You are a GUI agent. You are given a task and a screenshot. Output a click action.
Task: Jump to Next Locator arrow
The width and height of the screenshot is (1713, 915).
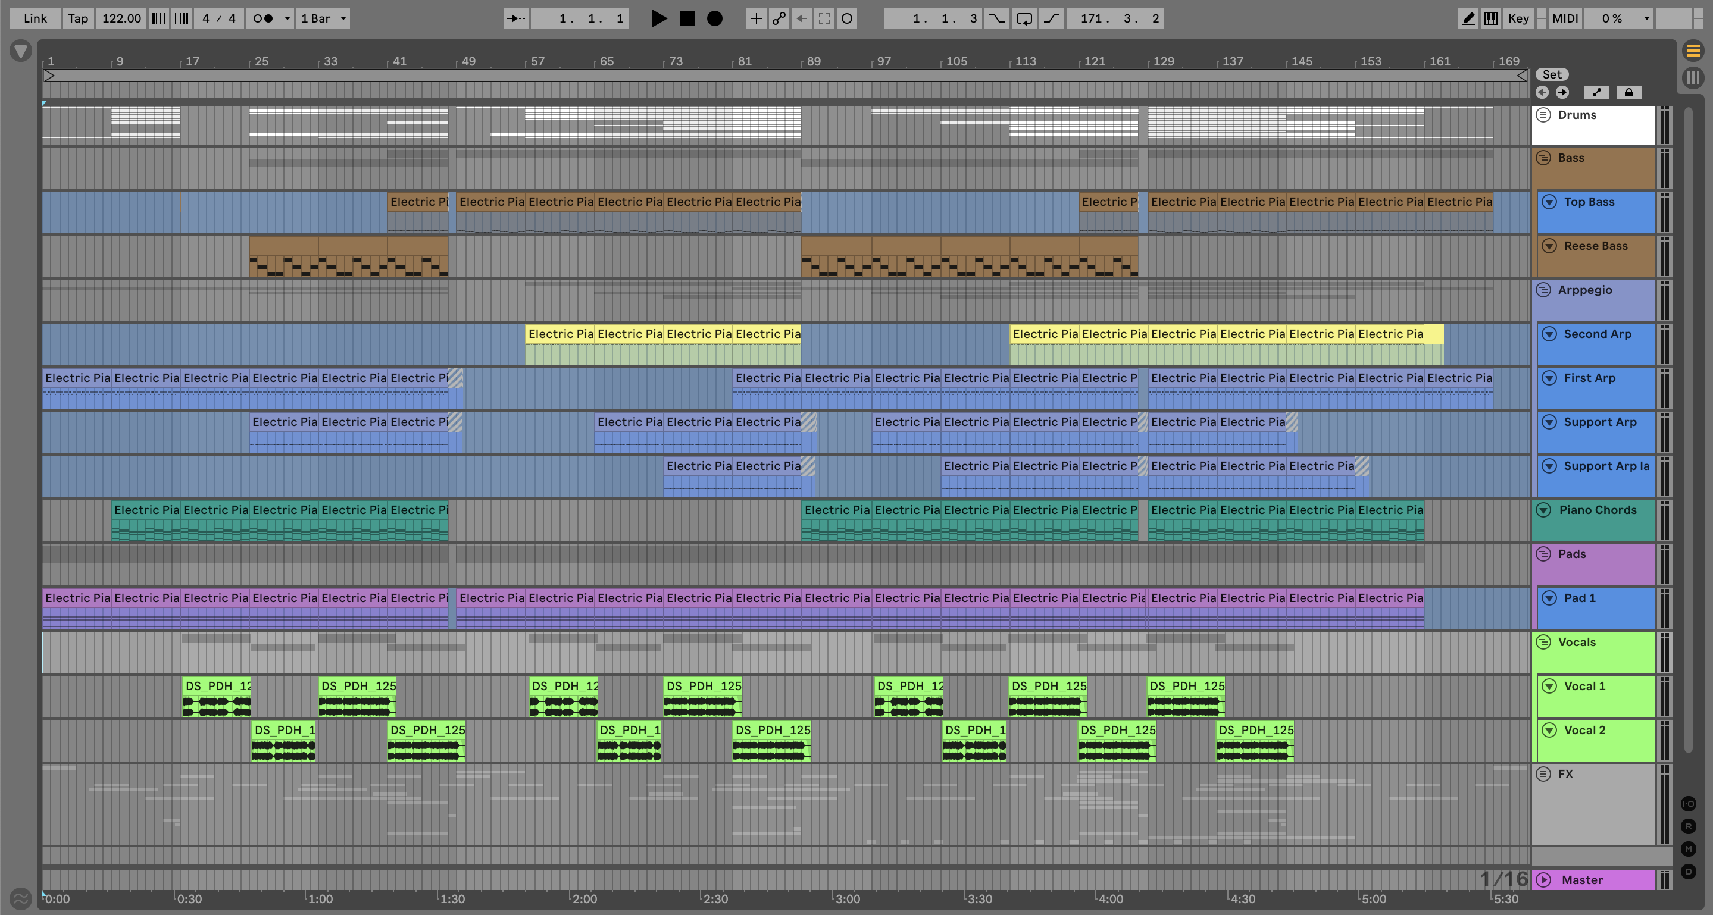1562,92
